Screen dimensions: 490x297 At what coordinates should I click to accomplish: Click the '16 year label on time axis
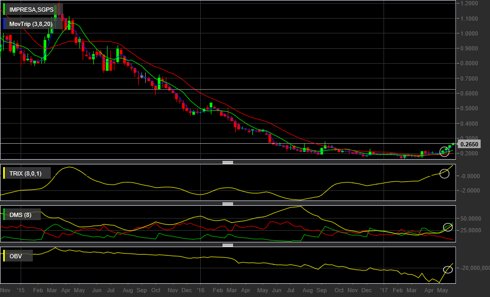[x=200, y=291]
